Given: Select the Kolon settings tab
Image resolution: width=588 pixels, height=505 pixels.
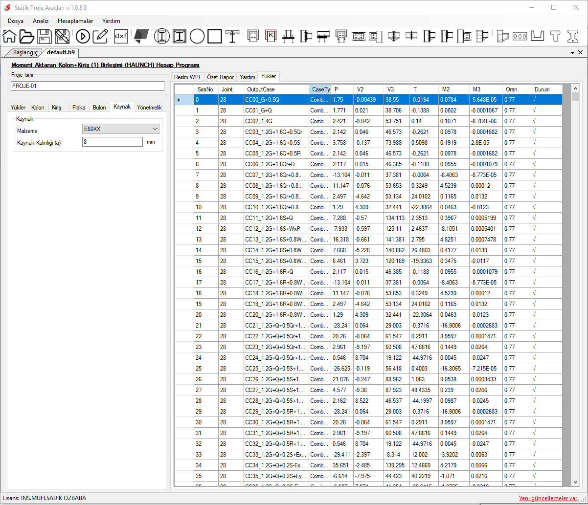Looking at the screenshot, I should point(38,108).
